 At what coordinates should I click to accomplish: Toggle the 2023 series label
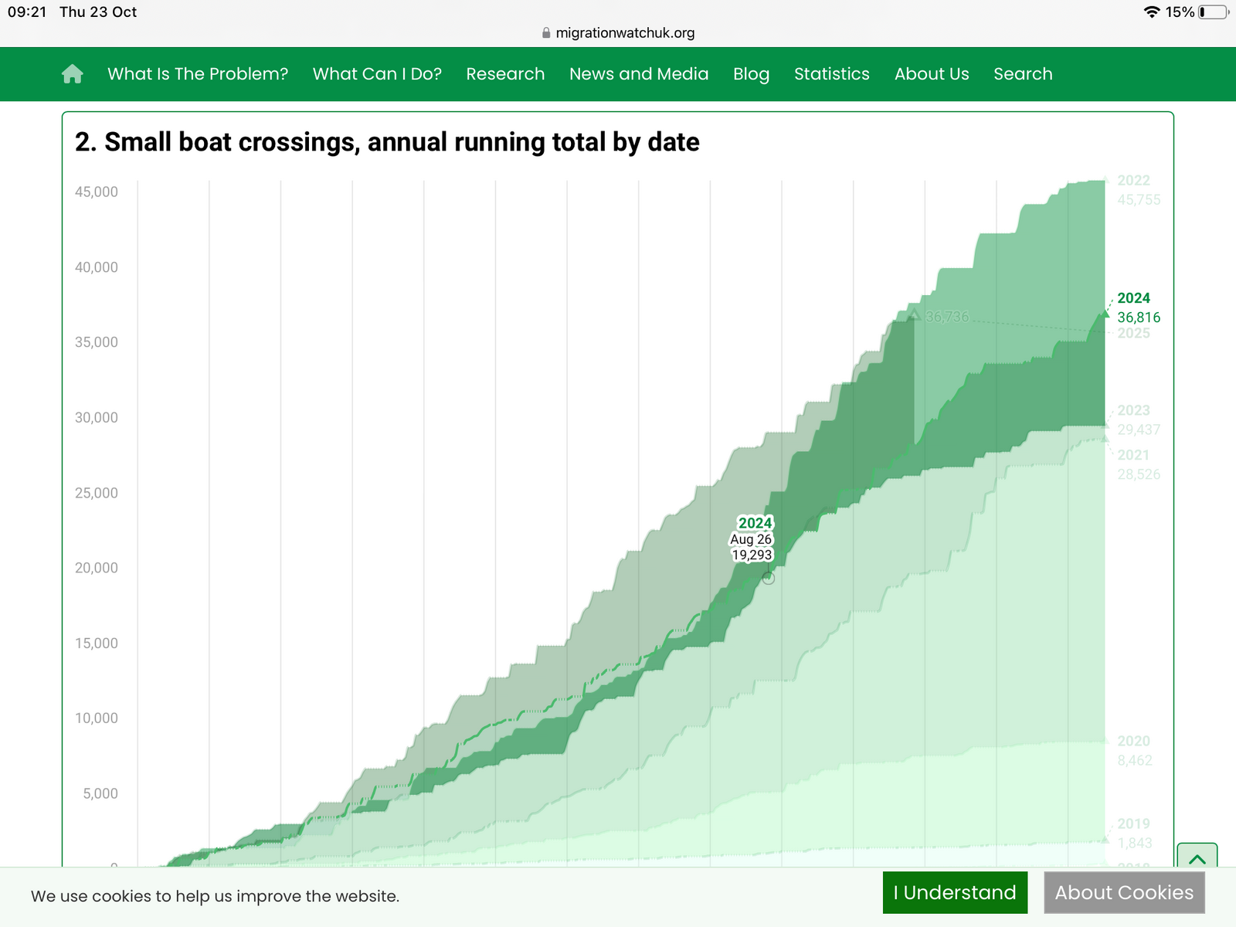click(x=1133, y=410)
